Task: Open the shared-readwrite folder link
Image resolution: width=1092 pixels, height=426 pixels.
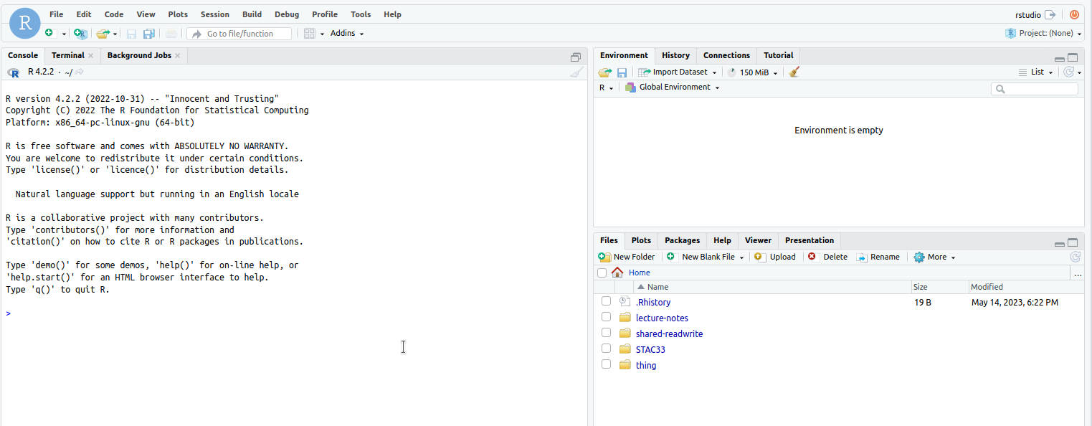Action: [x=669, y=333]
